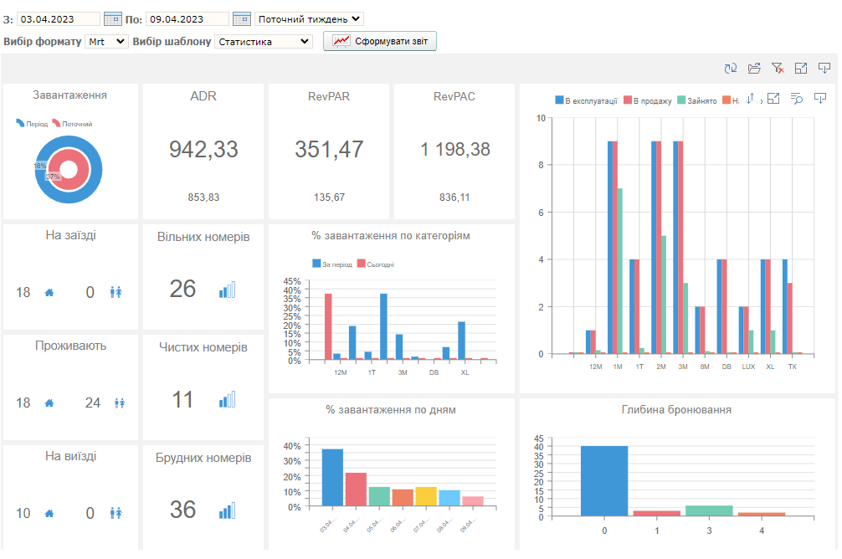Click the inspect data icon on bar chart
Image resolution: width=842 pixels, height=559 pixels.
(797, 99)
